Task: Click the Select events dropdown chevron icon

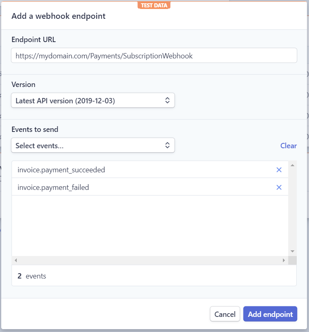Action: (167, 145)
